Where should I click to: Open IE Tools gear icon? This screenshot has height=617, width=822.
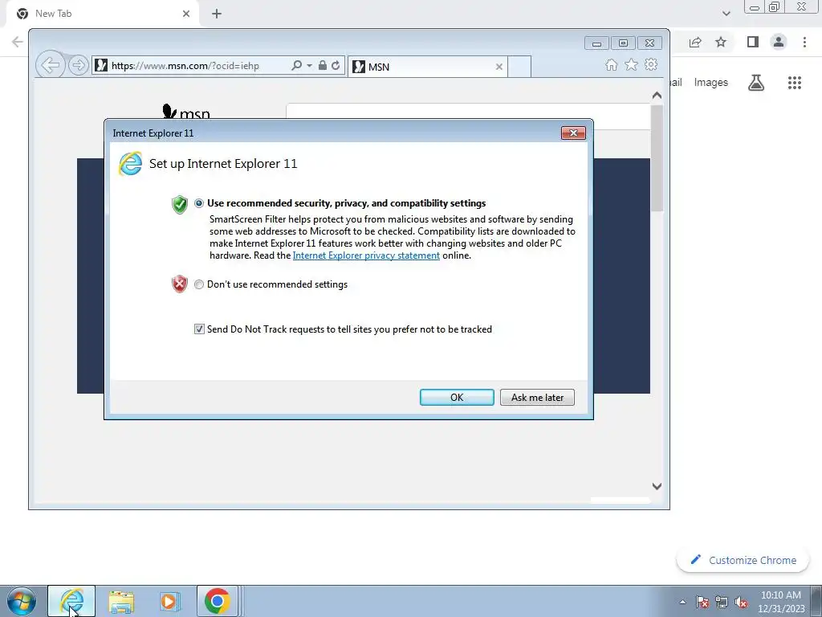(x=651, y=64)
